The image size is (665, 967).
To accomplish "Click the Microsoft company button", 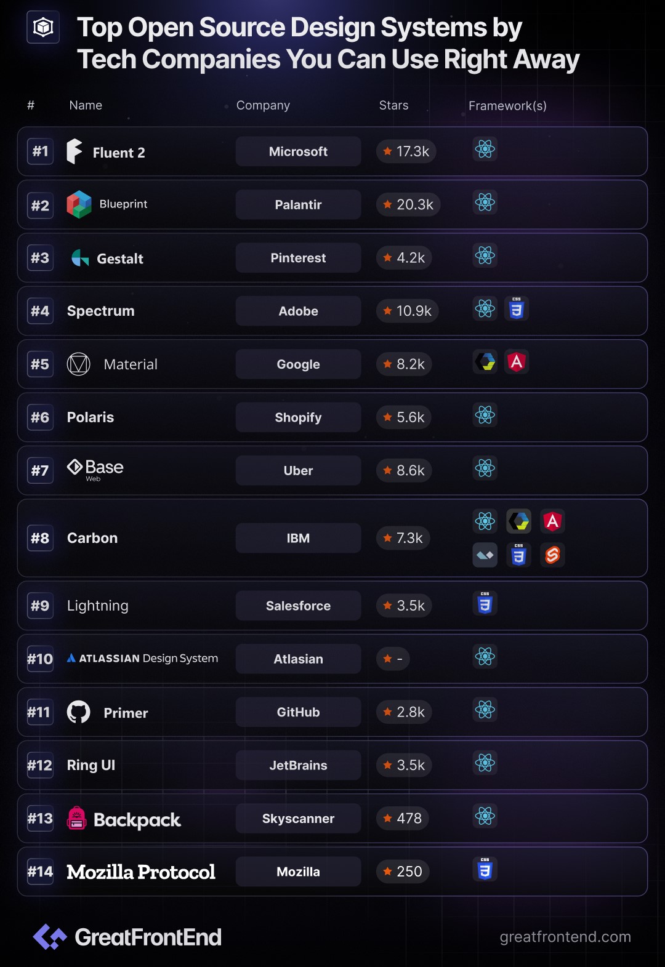I will (x=298, y=151).
